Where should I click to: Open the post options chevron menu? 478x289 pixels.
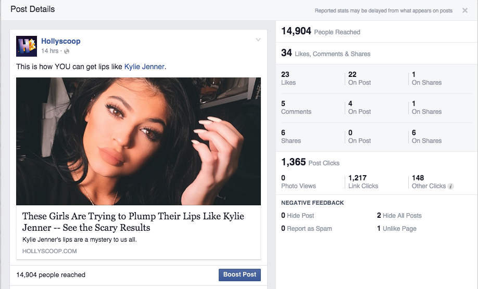point(258,40)
